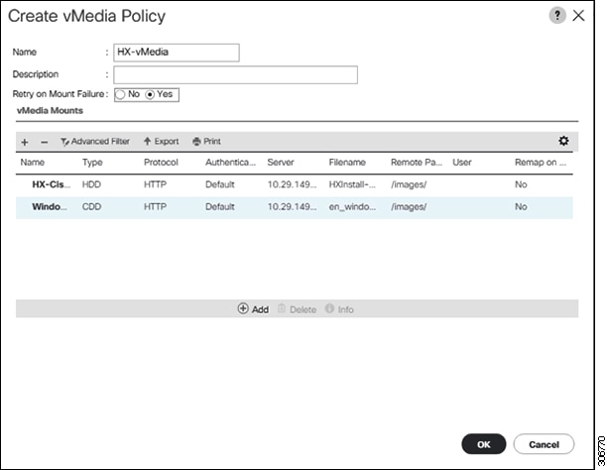Open the Advanced Filter tool

[95, 142]
